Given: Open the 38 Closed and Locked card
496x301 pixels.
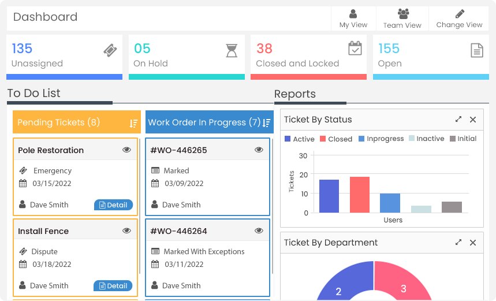Looking at the screenshot, I should point(308,57).
